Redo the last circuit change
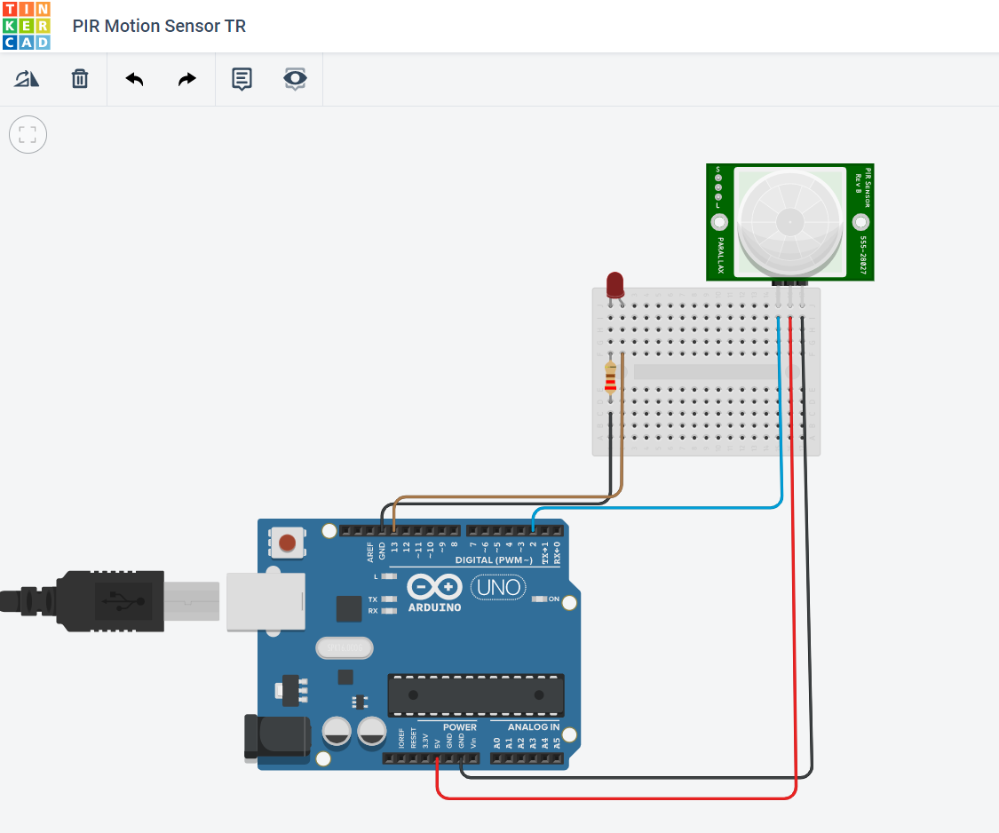 click(186, 78)
